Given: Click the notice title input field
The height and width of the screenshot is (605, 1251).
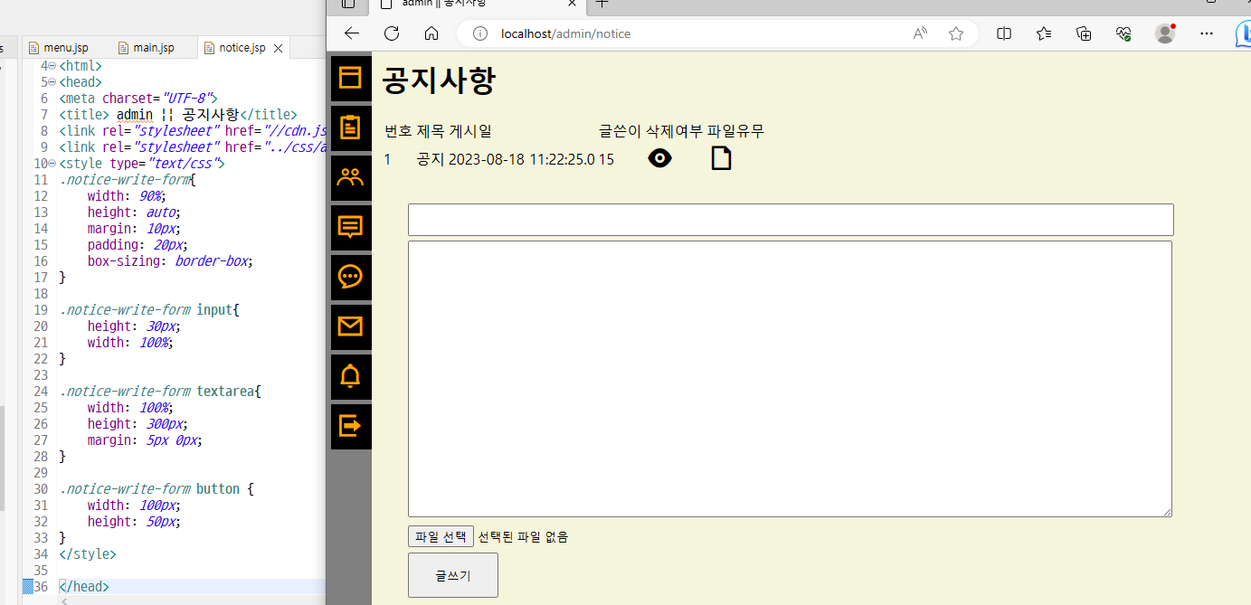Looking at the screenshot, I should point(791,220).
